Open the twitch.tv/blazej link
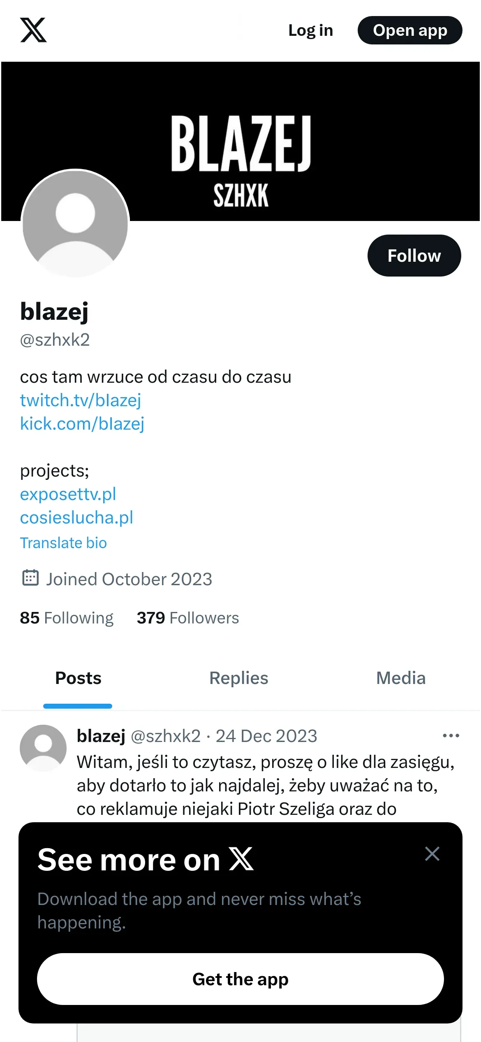This screenshot has height=1042, width=481. click(81, 400)
